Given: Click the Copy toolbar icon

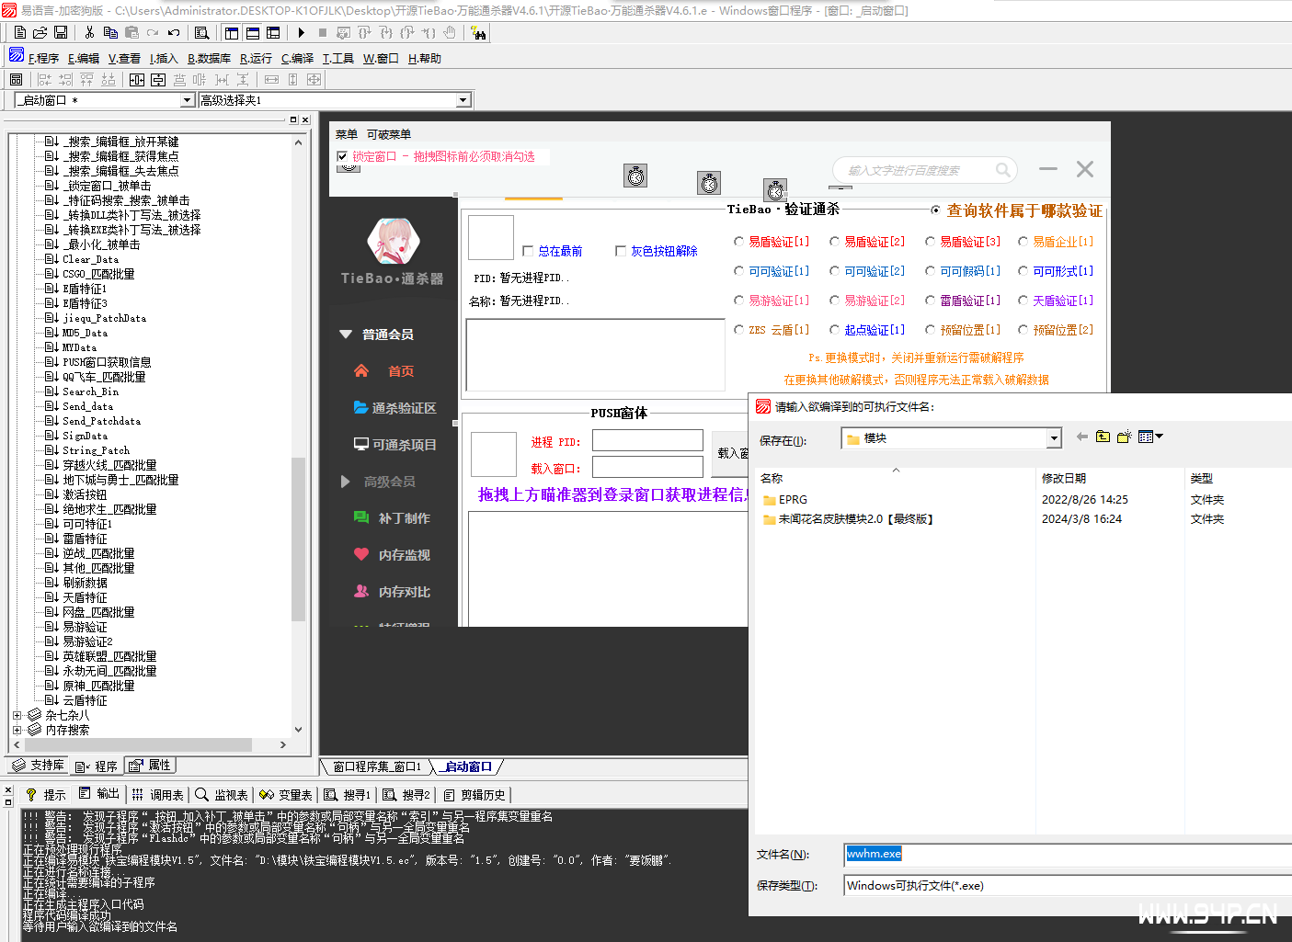Looking at the screenshot, I should pyautogui.click(x=110, y=32).
